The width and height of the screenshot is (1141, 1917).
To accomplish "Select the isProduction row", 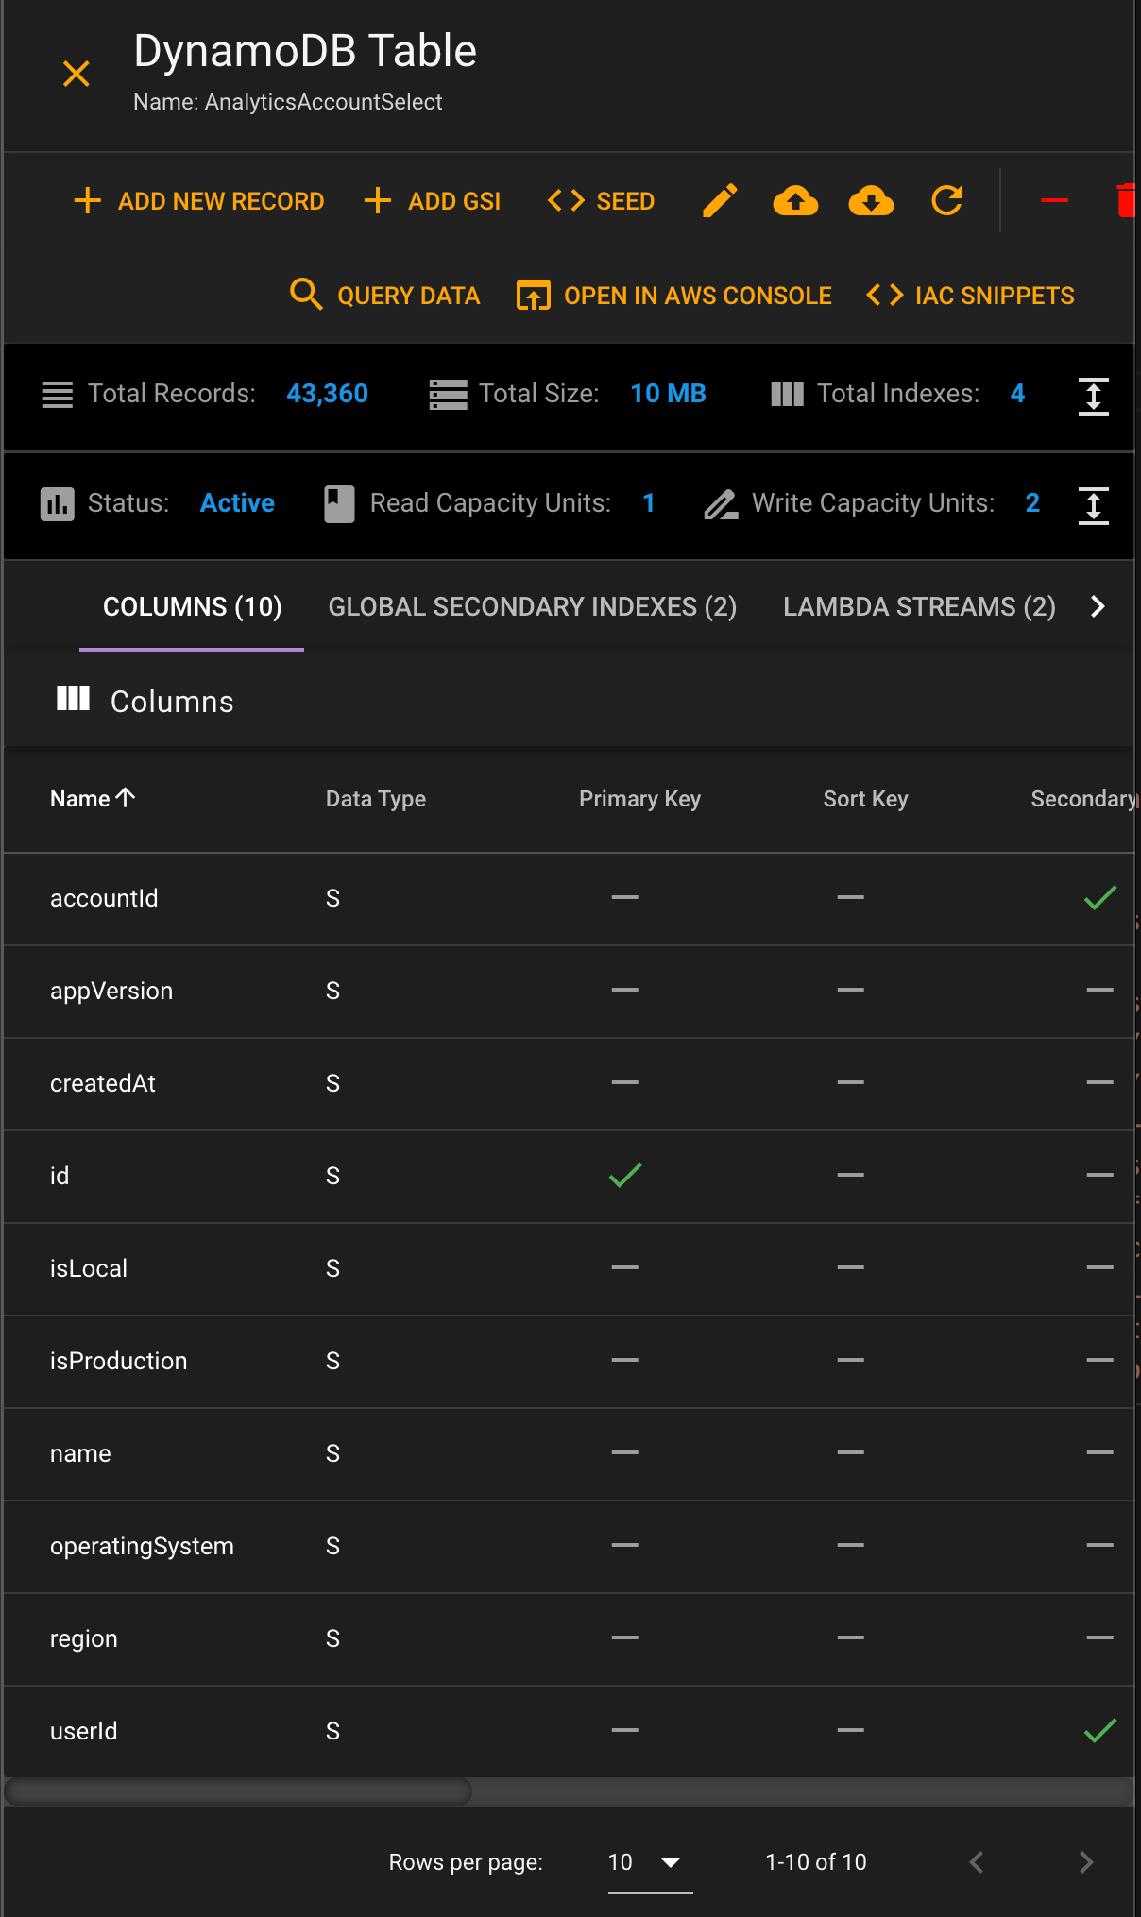I will [x=569, y=1361].
